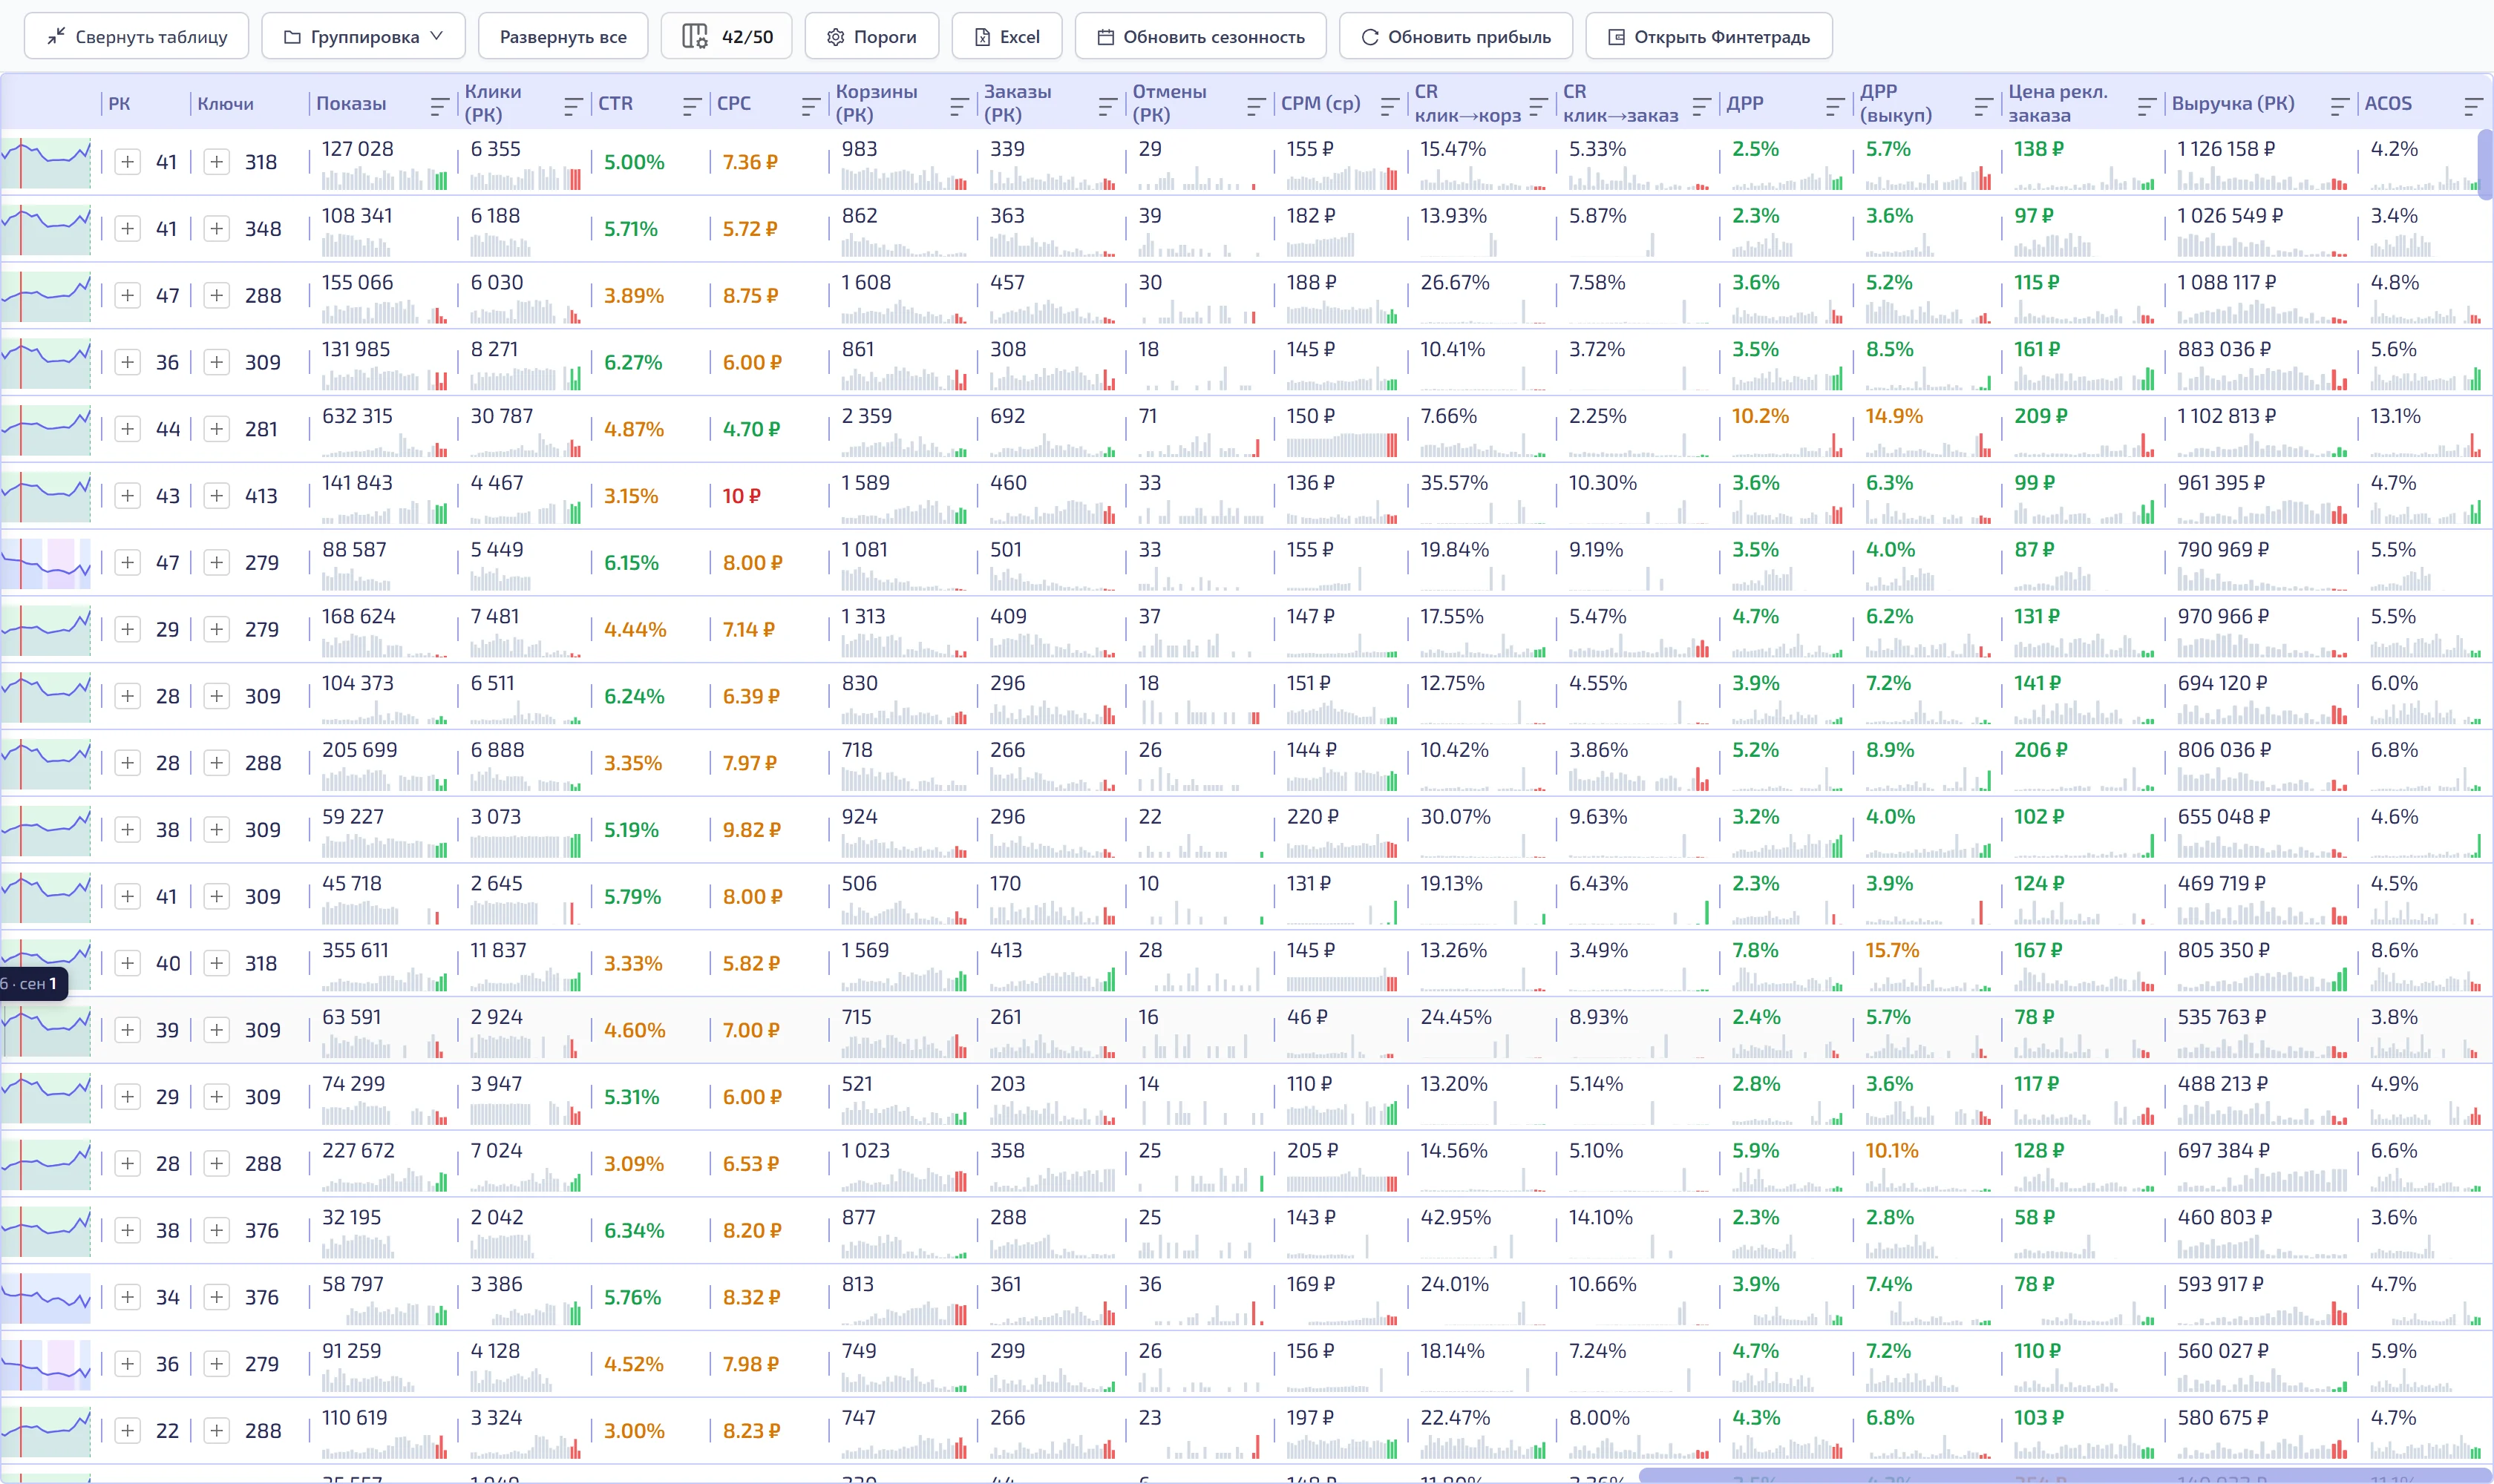Click Обновить прибыль refresh button
2494x1484 pixels.
pyautogui.click(x=1456, y=37)
